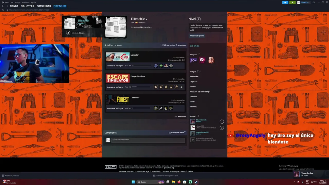Click Maneater achievements progress bar

[141, 66]
